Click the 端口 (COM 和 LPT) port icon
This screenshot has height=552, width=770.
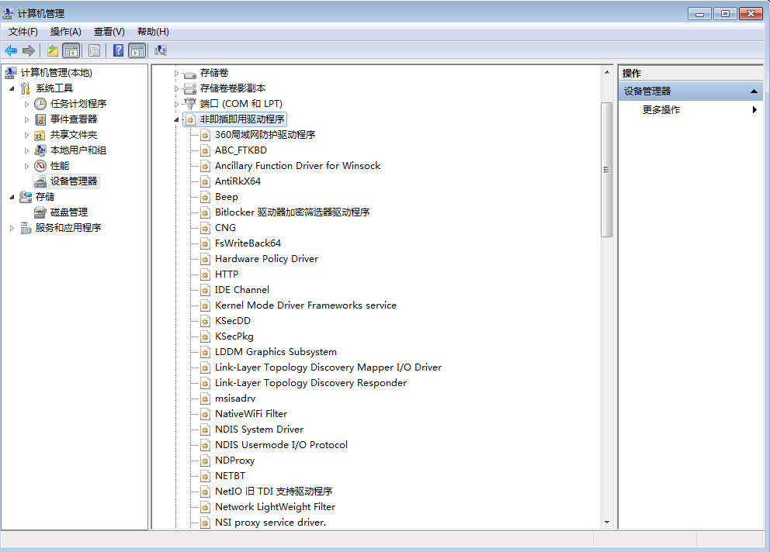[190, 104]
